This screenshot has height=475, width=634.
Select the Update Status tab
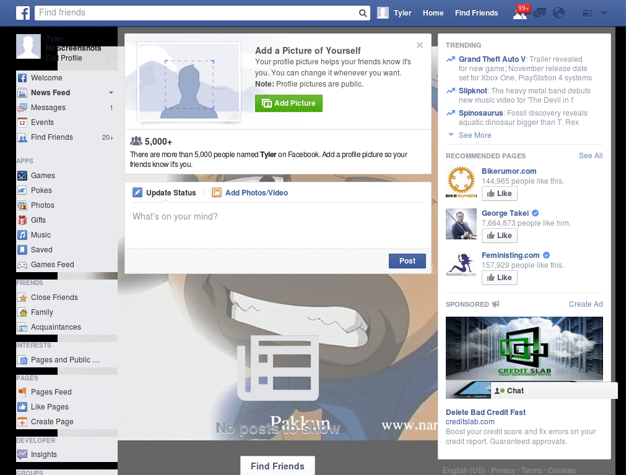[x=164, y=193]
